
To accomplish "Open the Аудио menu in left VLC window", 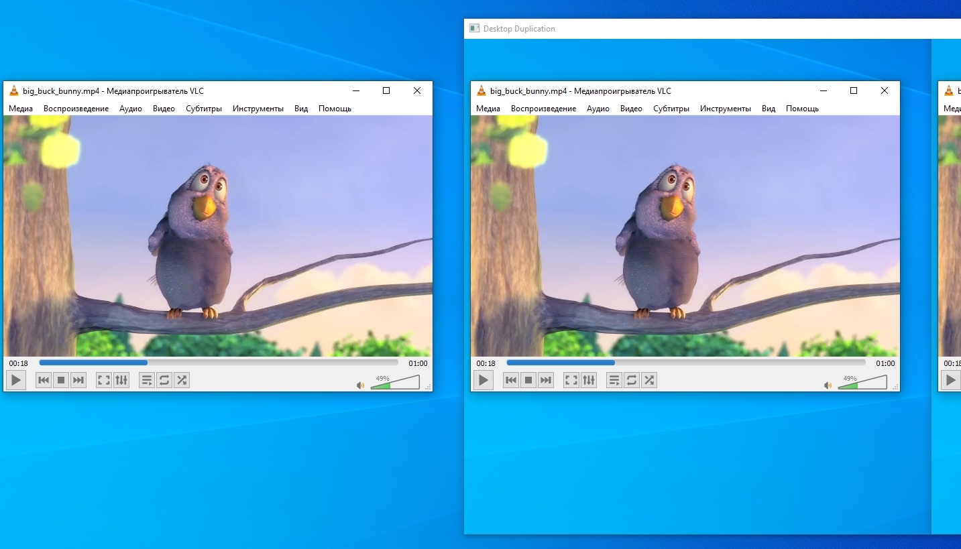I will click(131, 109).
